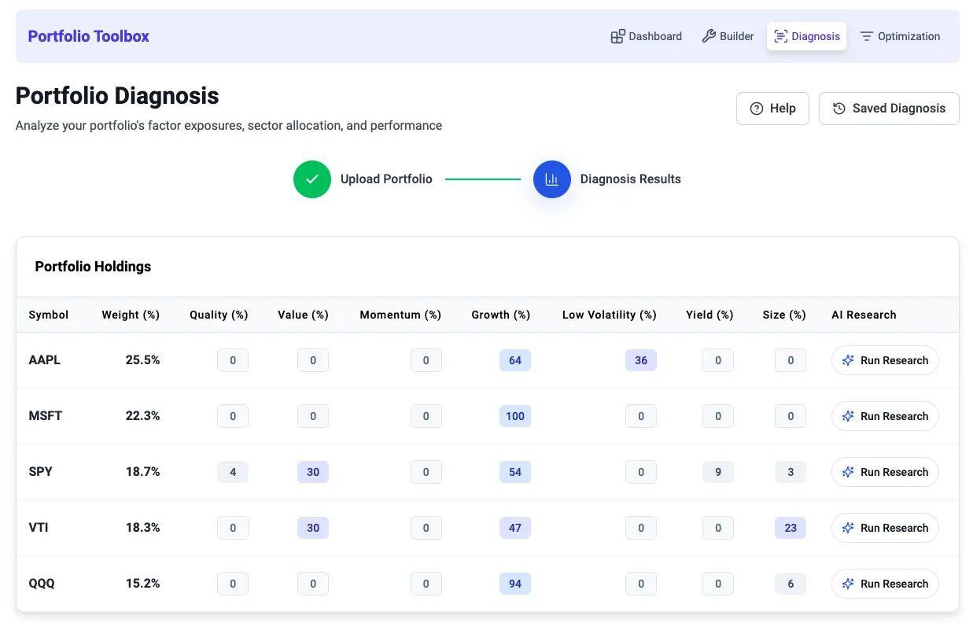
Task: Open the Dashboard tab
Action: (x=646, y=36)
